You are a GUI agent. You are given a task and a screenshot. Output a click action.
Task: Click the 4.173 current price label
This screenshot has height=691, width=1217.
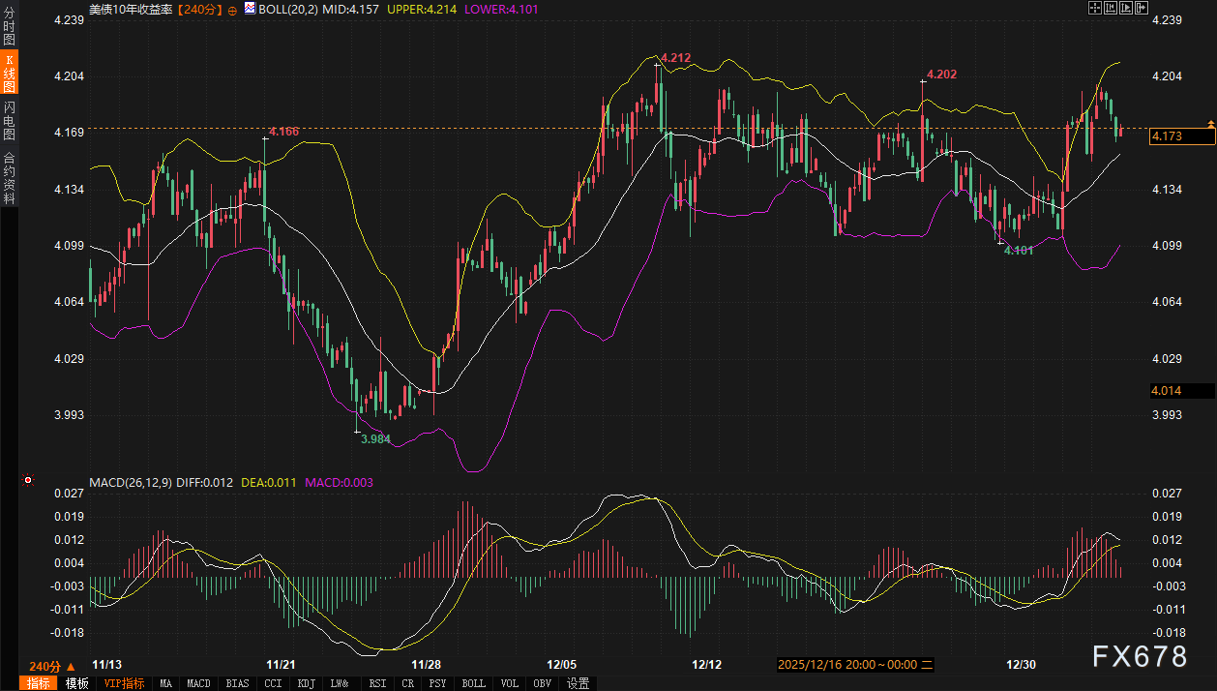point(1180,136)
